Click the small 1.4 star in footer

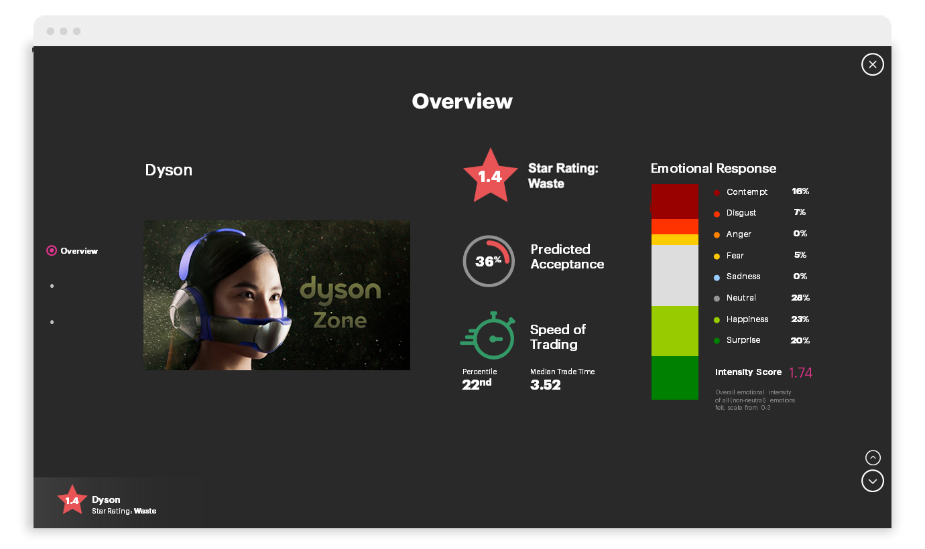tap(72, 500)
